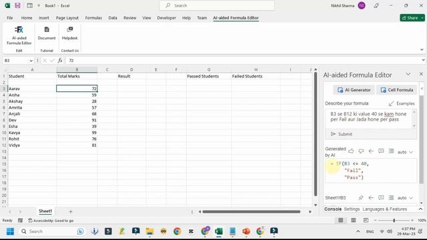Click comment icon in Generated by AI row
427x240 pixels.
pos(381,151)
